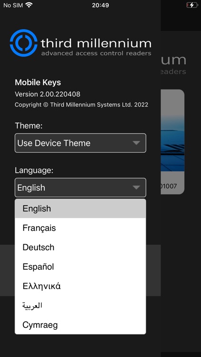Click the Version 2.00.220408 text

click(x=48, y=94)
